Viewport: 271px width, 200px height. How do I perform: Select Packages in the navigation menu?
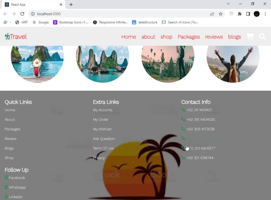point(189,37)
